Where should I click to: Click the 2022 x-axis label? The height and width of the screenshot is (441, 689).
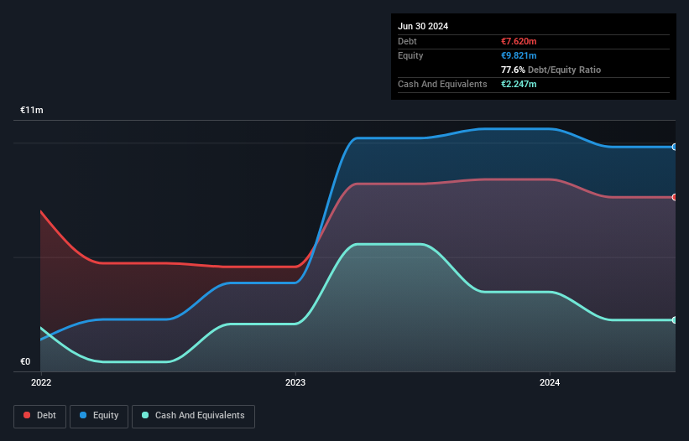pos(41,382)
